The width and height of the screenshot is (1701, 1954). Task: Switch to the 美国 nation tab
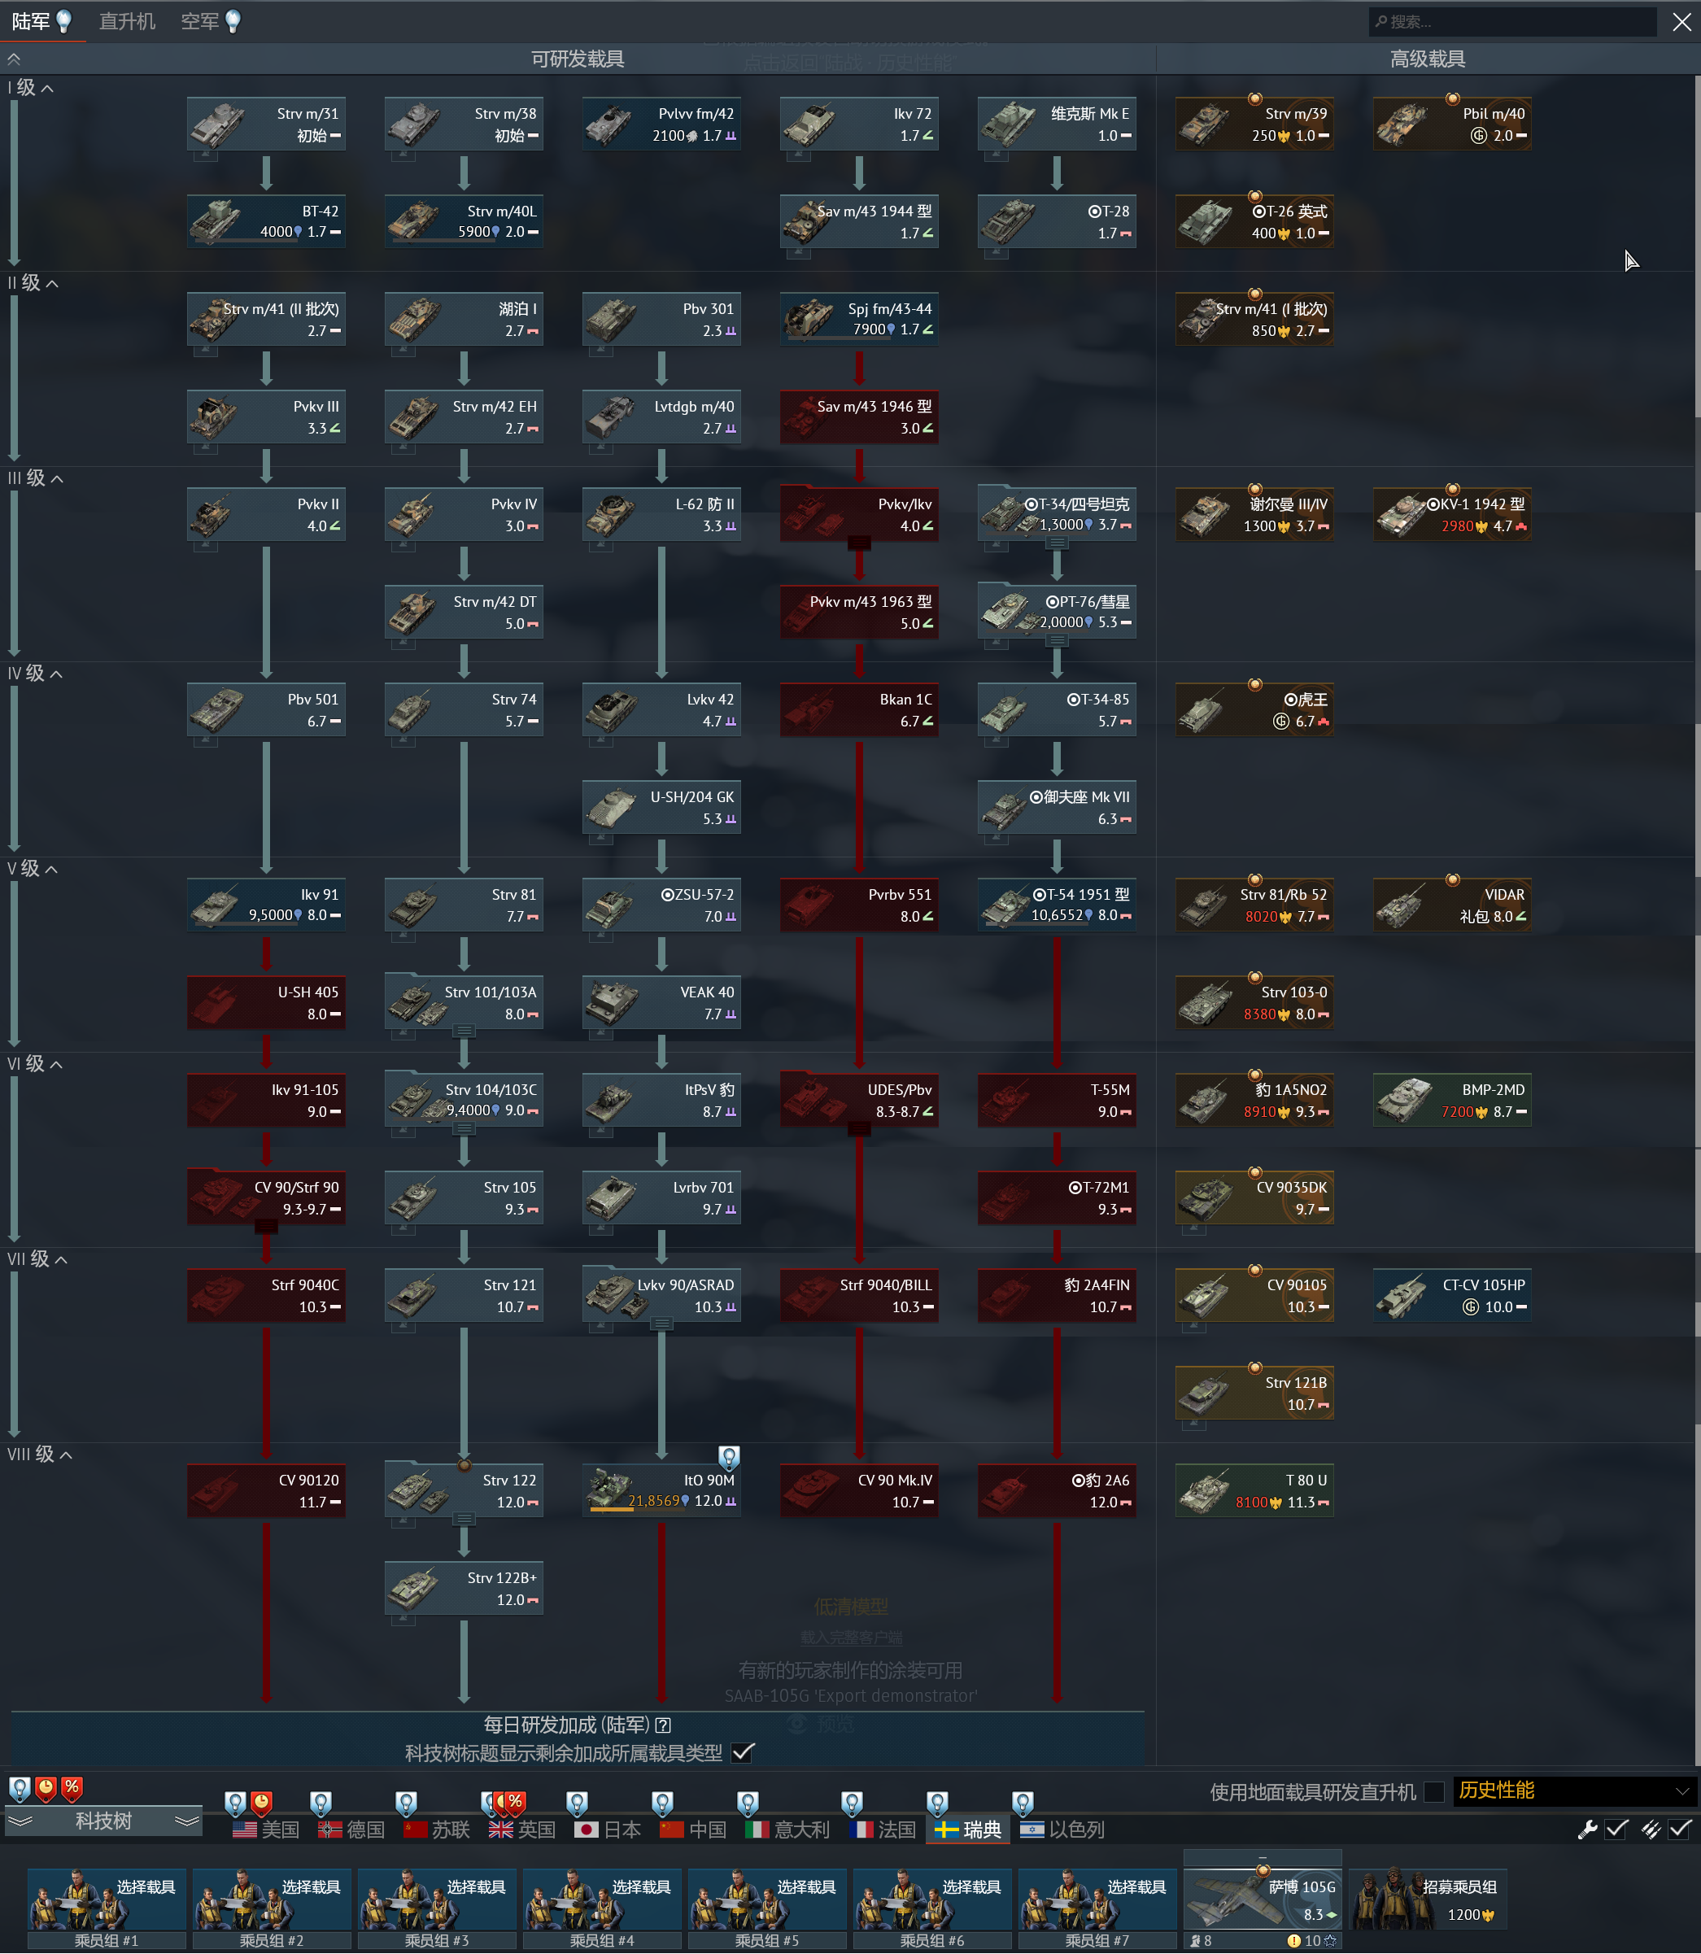pos(266,1830)
